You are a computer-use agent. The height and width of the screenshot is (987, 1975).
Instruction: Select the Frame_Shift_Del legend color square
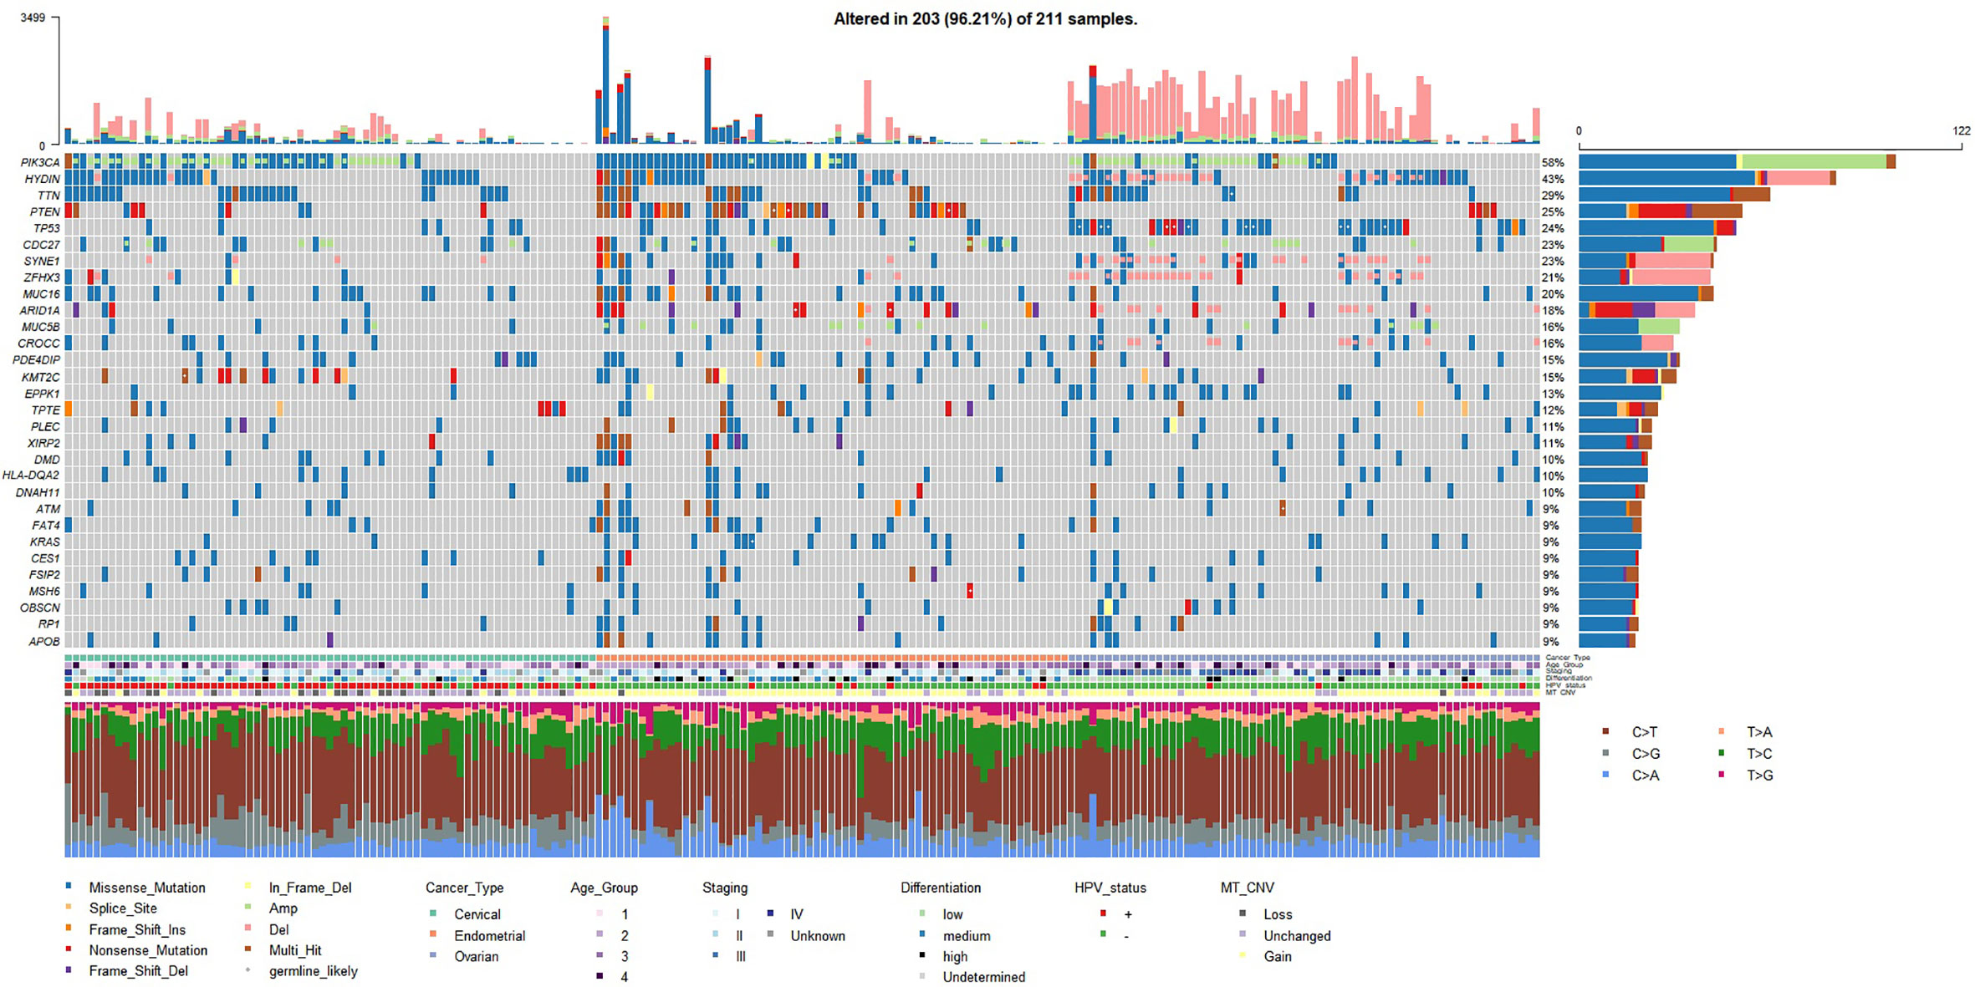pos(69,969)
